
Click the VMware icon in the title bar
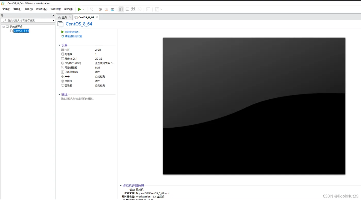pos(3,3)
